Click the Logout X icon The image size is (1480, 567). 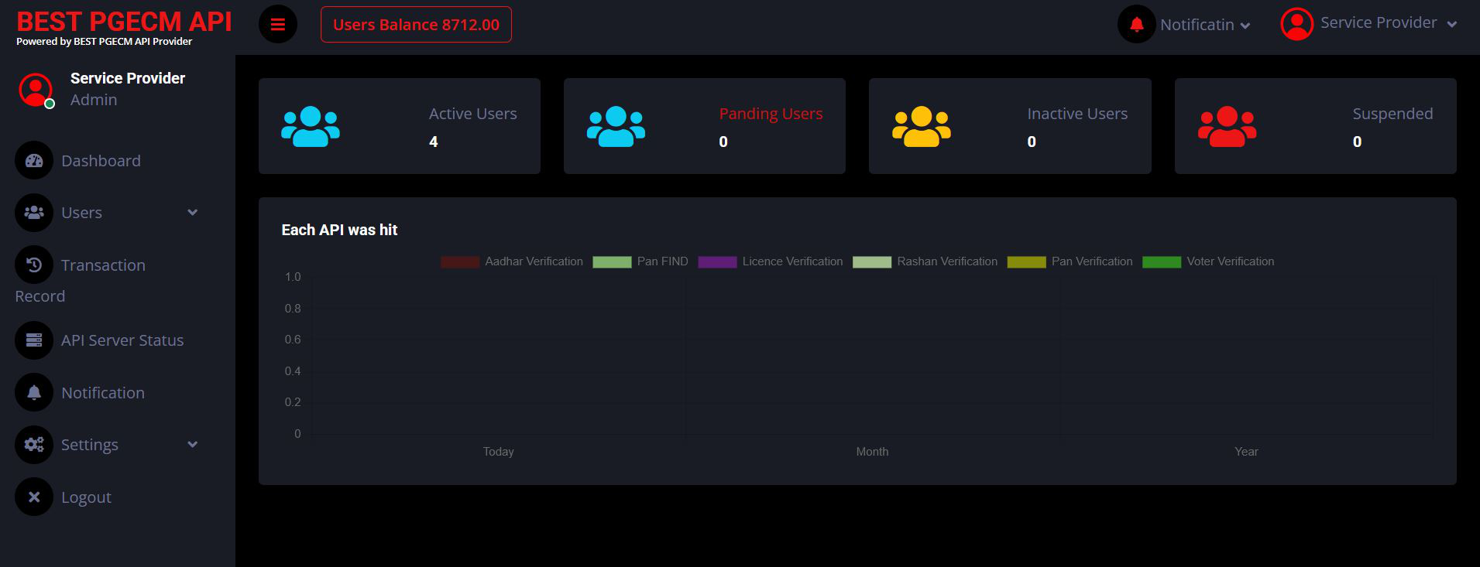click(x=34, y=497)
